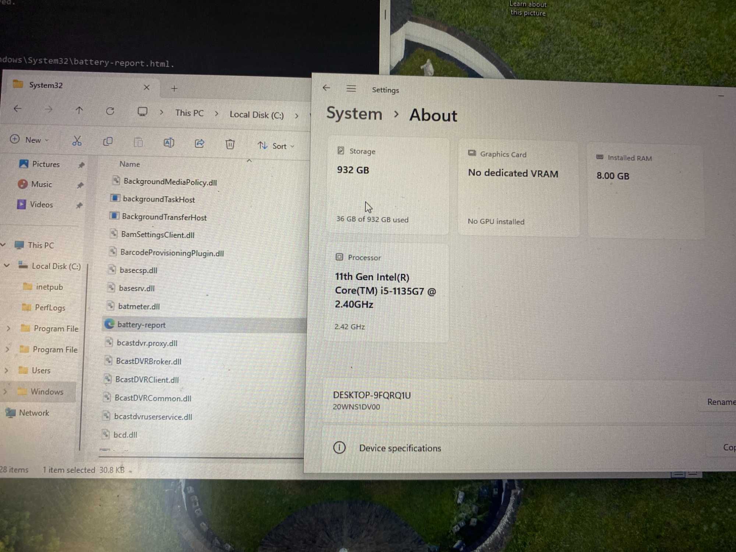Open the Sort dropdown in File Explorer
This screenshot has width=736, height=552.
[x=276, y=146]
